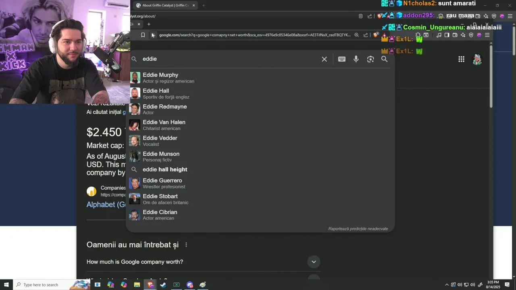Viewport: 516px width, 290px height.
Task: Click the google.com URL address field
Action: tap(255, 35)
